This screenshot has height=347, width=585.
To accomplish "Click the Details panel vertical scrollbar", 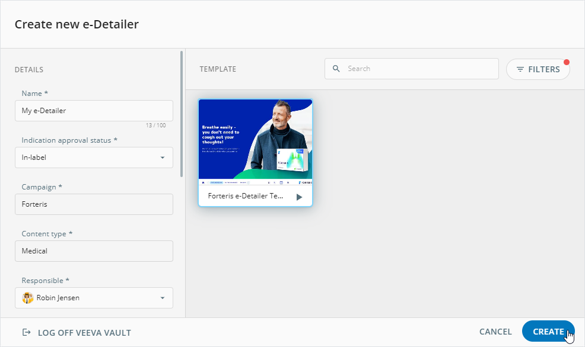I will [x=182, y=113].
